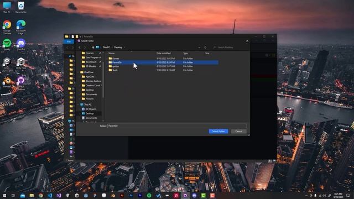
Task: Select Documents under OneDrive
Action: (x=91, y=95)
